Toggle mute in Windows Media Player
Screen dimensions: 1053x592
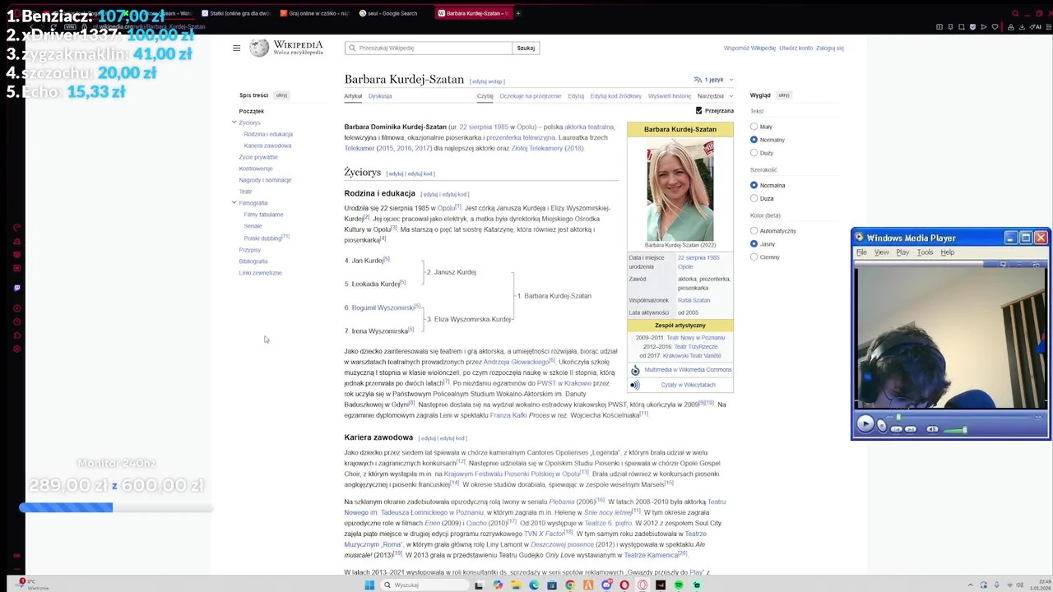pos(933,429)
